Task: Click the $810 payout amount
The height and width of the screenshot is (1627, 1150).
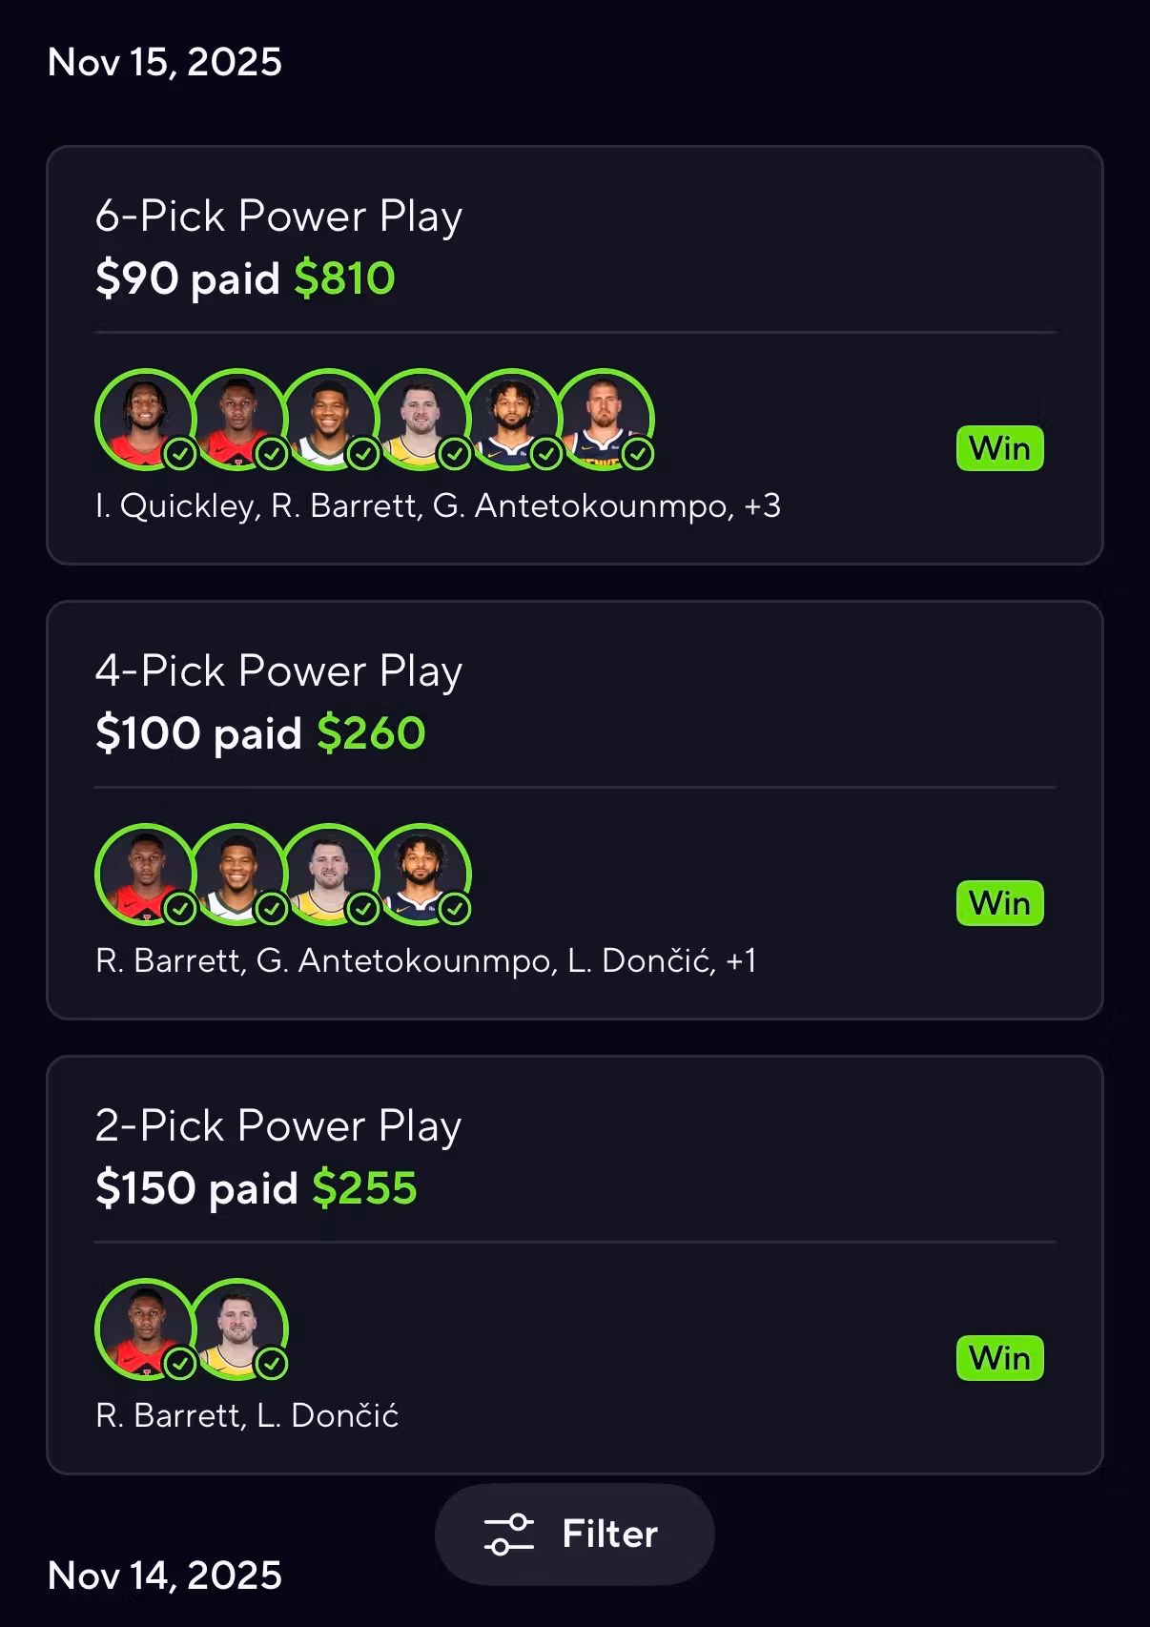Action: [344, 278]
